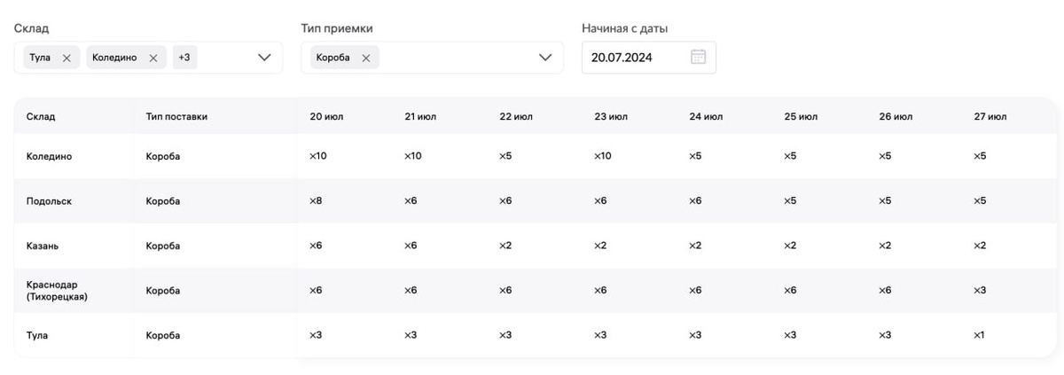The image size is (1064, 375).
Task: Click the Склад table column header
Action: 41,116
